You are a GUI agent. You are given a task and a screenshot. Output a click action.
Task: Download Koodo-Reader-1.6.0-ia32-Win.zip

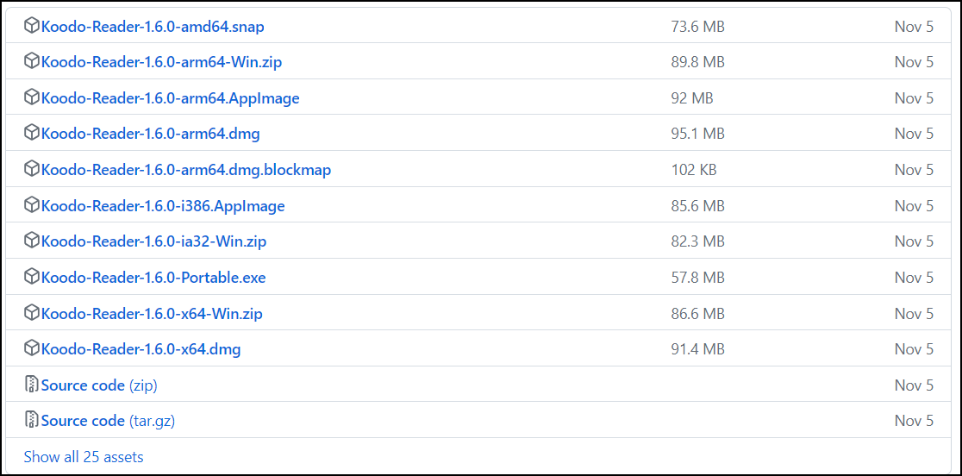pos(153,241)
